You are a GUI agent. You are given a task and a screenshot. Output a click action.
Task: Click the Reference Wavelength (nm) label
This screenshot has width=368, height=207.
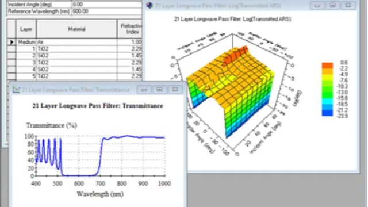coord(39,11)
